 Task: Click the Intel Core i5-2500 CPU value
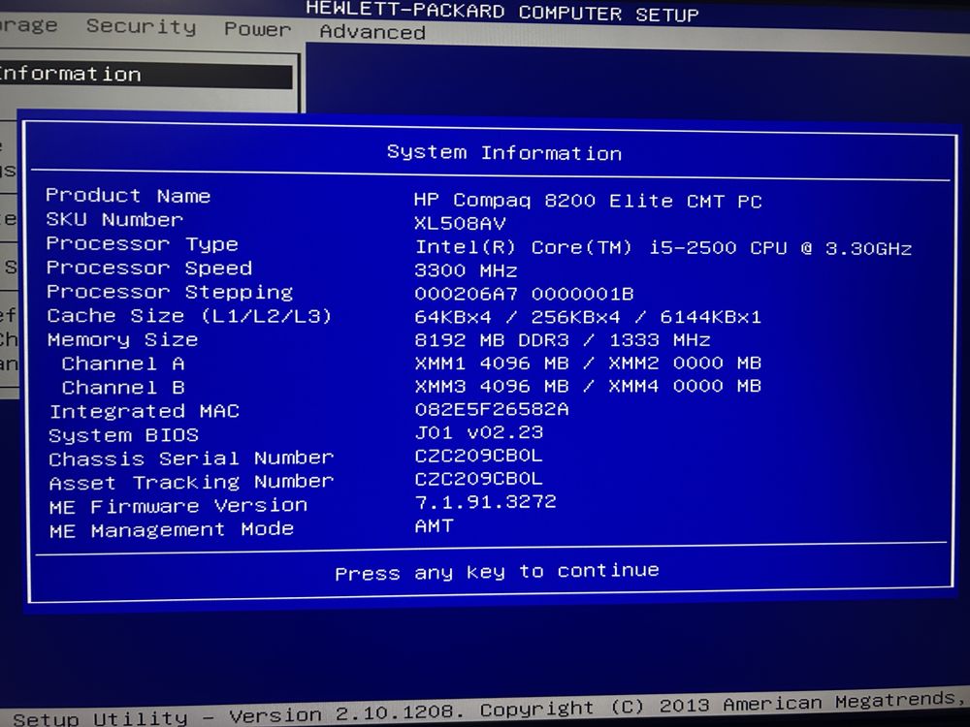tap(663, 248)
